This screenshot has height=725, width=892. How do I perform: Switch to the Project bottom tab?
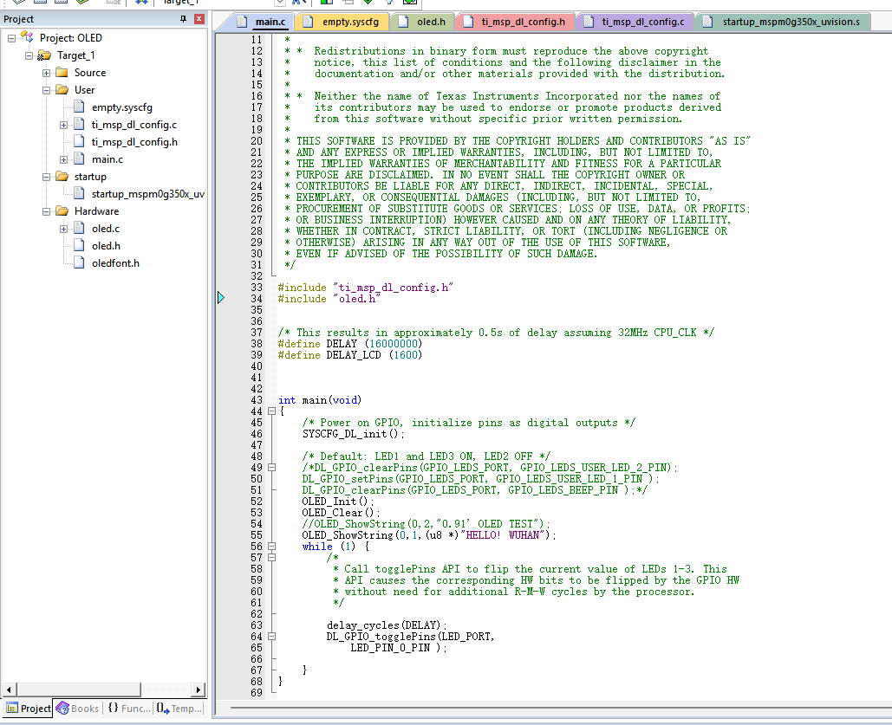point(29,709)
